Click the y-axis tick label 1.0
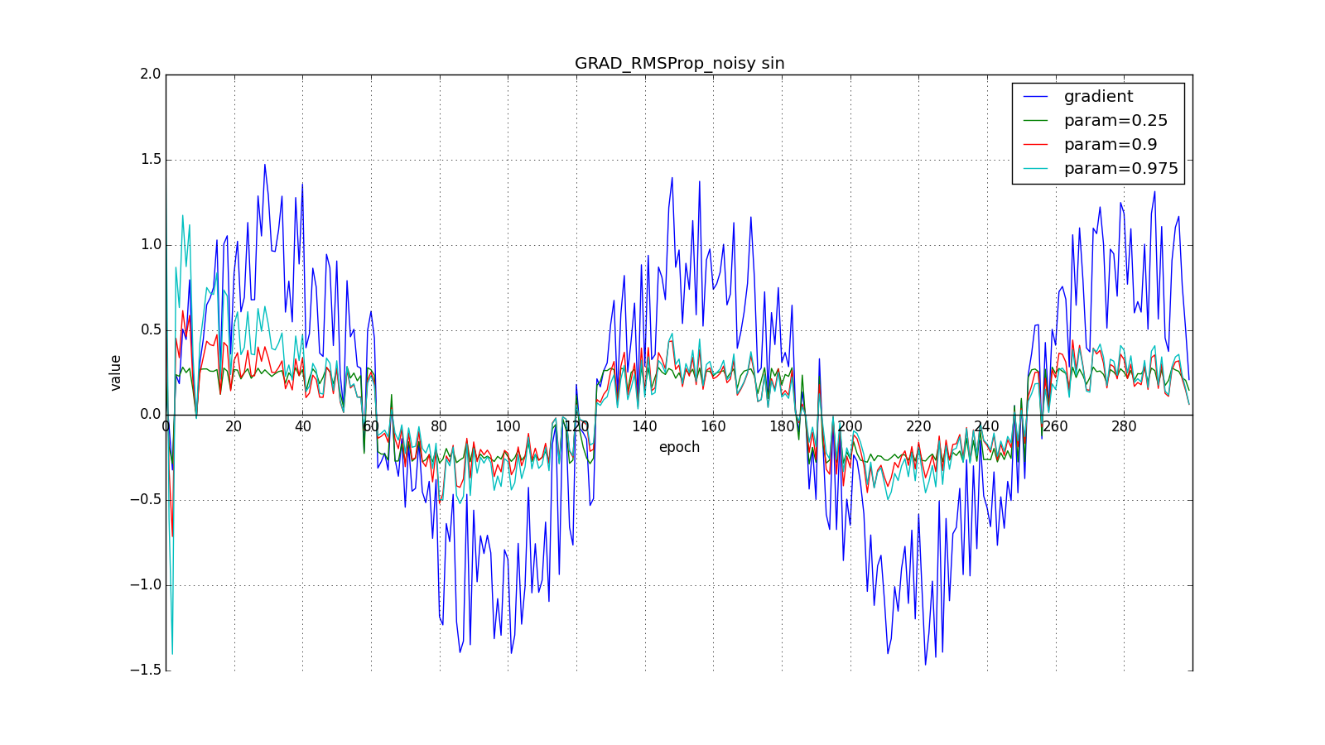Screen dimensions: 1325x745 tap(150, 245)
